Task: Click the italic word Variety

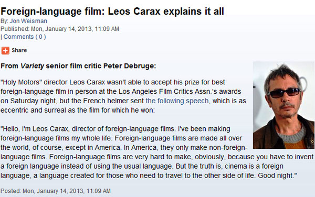Action: click(32, 66)
